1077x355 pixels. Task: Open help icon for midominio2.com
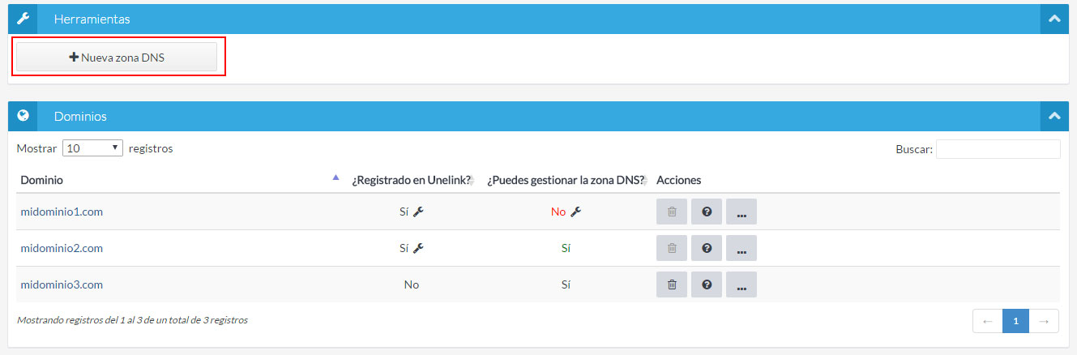click(707, 248)
